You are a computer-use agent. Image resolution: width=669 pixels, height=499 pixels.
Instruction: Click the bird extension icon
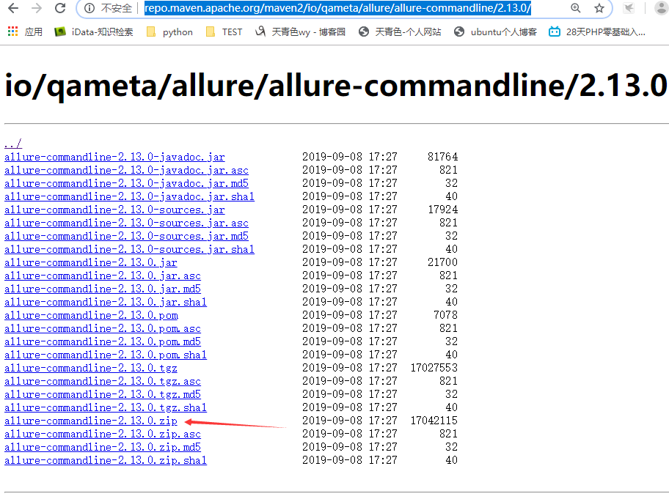(629, 8)
